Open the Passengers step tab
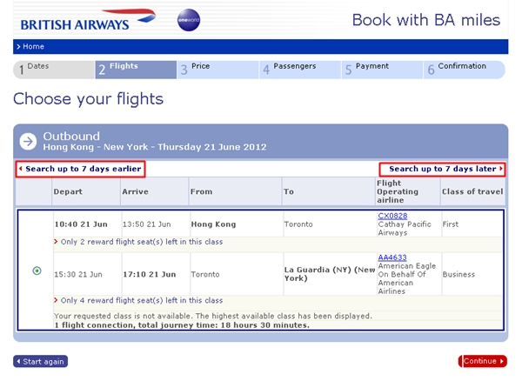Viewport: 522px width, 381px height. tap(300, 70)
